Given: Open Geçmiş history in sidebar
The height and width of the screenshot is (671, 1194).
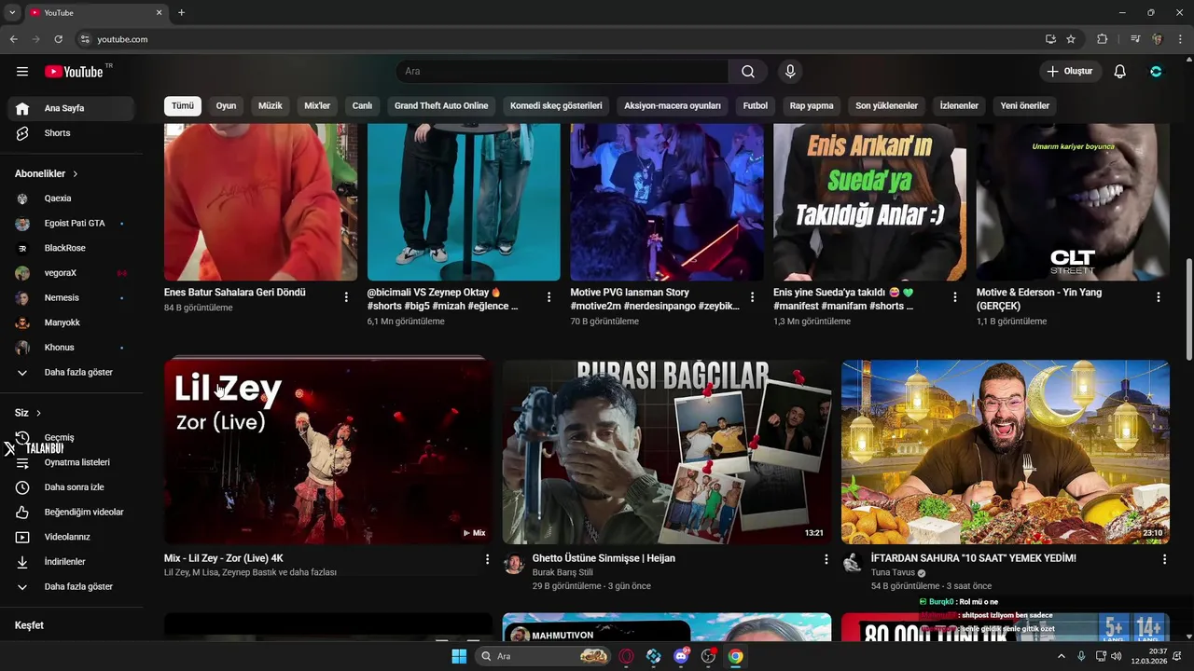Looking at the screenshot, I should (x=72, y=438).
